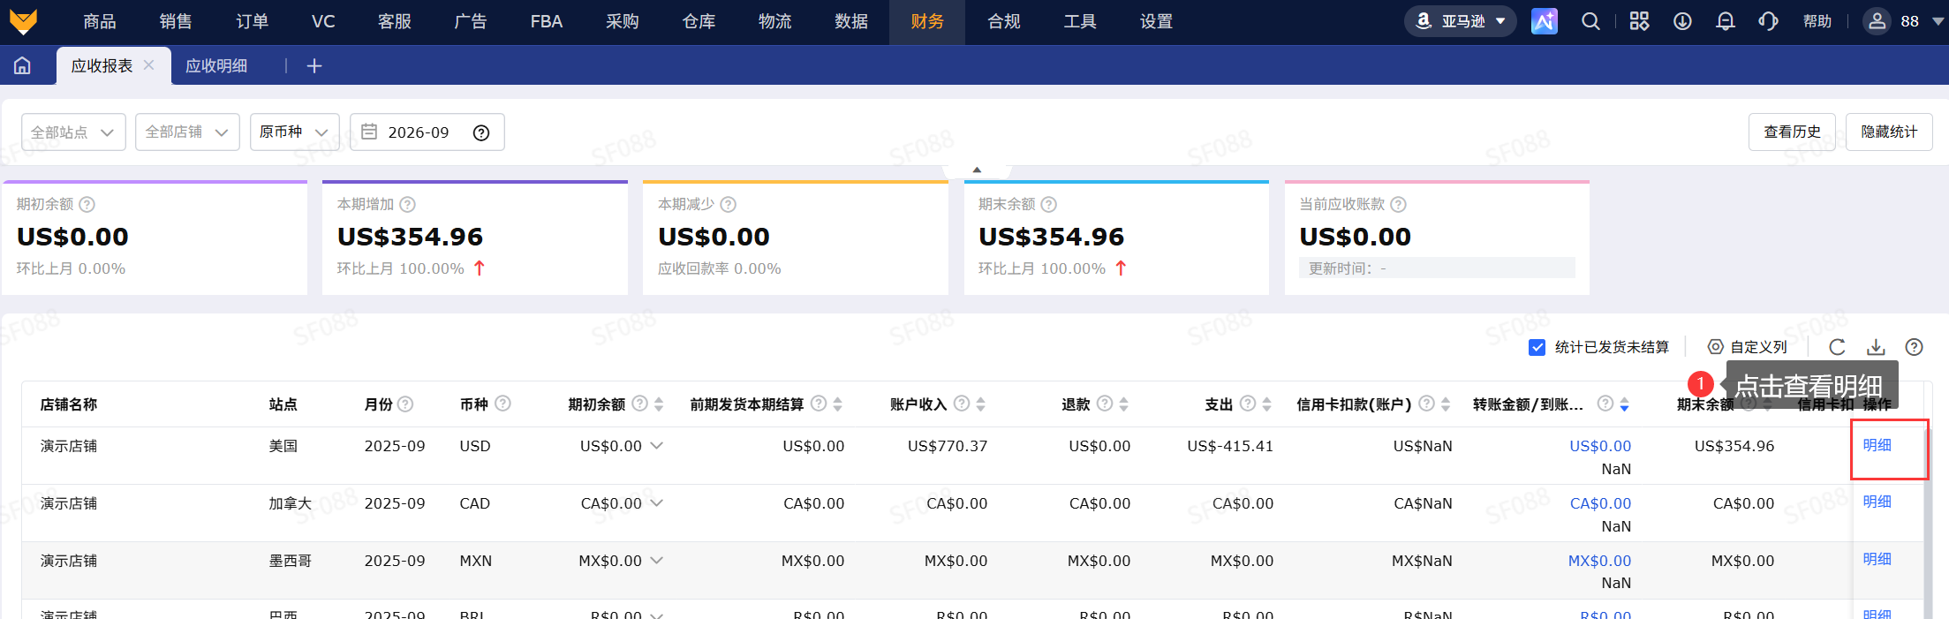This screenshot has height=619, width=1949.
Task: Sort by 退款 column arrows
Action: coord(1123,404)
